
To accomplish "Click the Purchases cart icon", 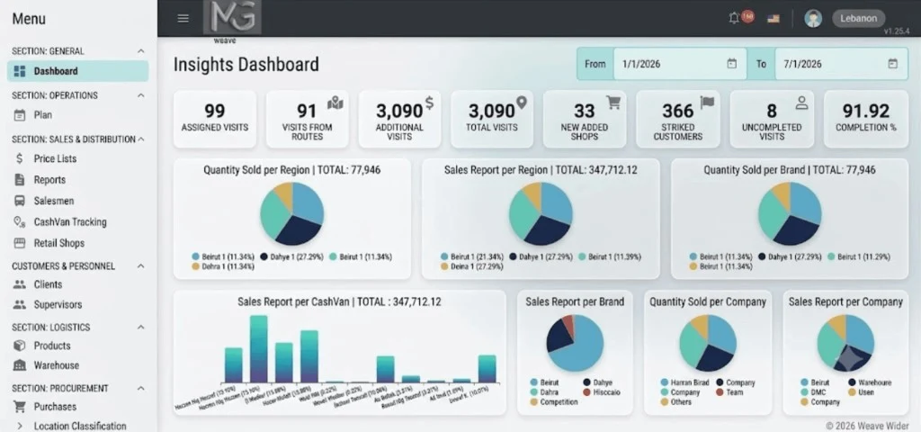I will 20,406.
